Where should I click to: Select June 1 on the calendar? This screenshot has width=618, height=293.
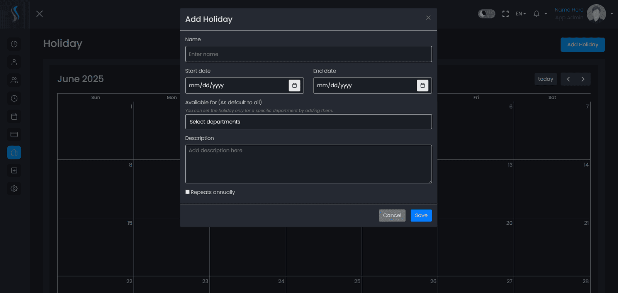click(96, 130)
